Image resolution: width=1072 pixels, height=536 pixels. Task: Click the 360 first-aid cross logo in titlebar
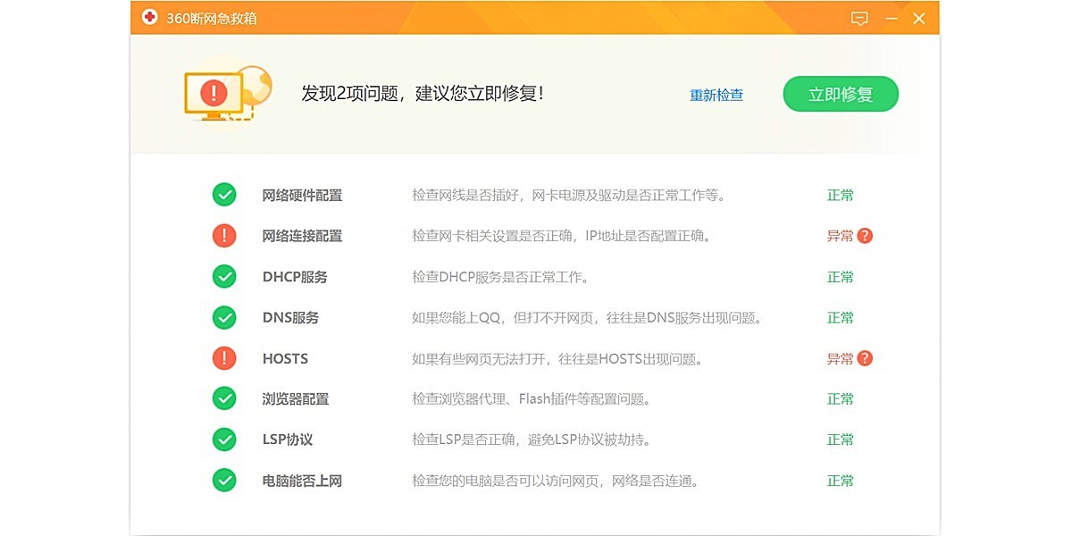click(149, 18)
